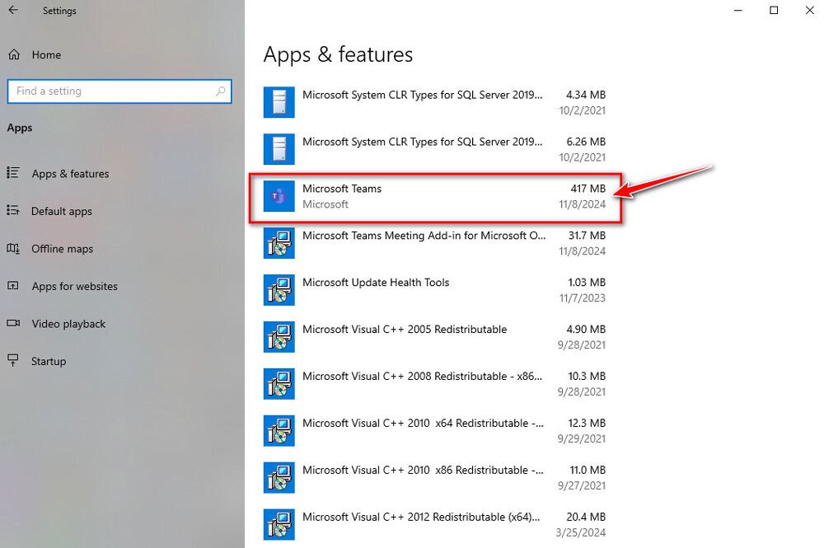Click the Update Health Tools installer icon
This screenshot has height=548, width=824.
(279, 290)
